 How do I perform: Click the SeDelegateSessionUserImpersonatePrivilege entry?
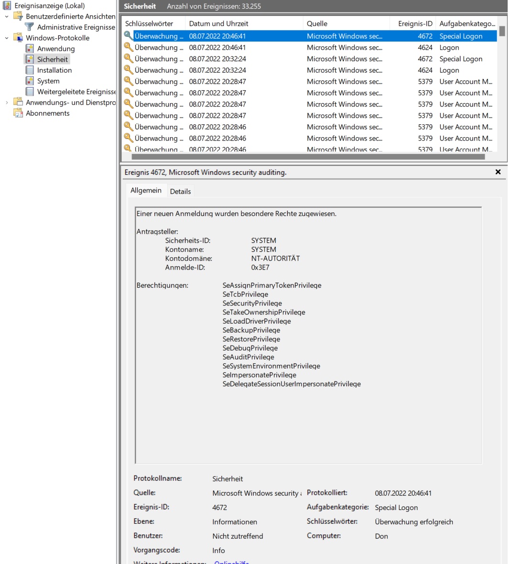292,384
